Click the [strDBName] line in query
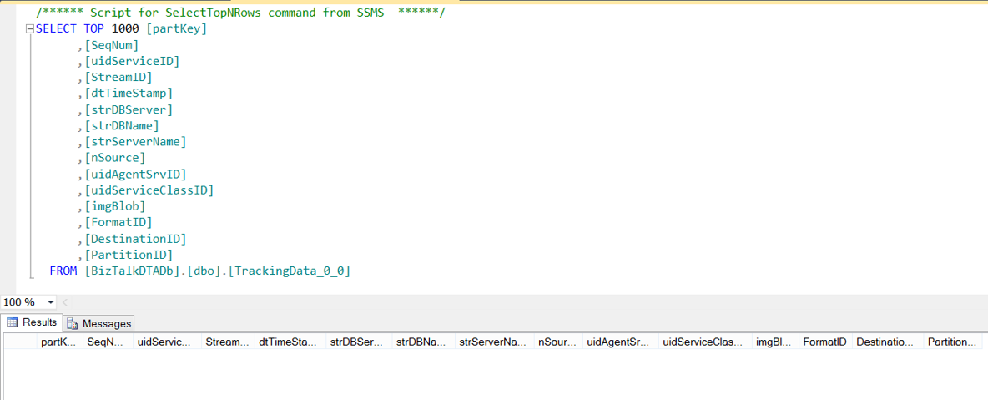The height and width of the screenshot is (400, 988). (x=121, y=126)
